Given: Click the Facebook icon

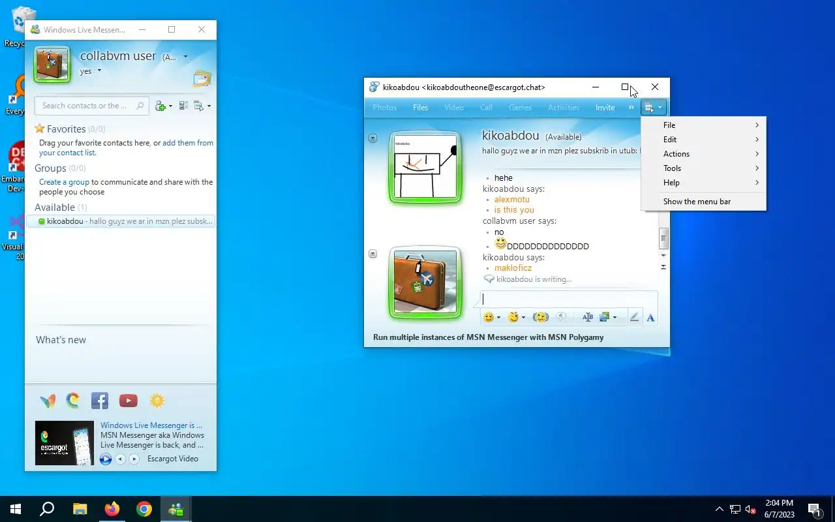Looking at the screenshot, I should click(x=100, y=401).
